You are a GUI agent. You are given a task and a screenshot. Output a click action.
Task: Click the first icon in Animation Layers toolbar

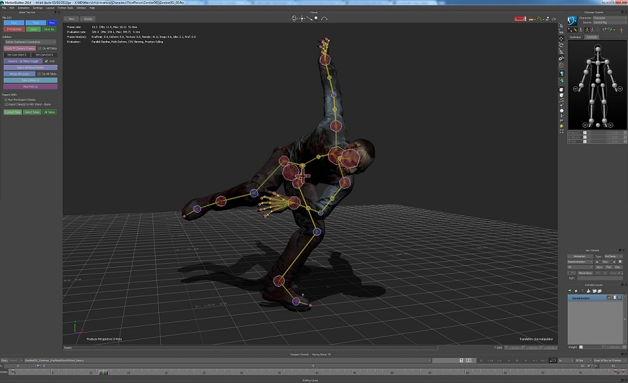point(570,291)
